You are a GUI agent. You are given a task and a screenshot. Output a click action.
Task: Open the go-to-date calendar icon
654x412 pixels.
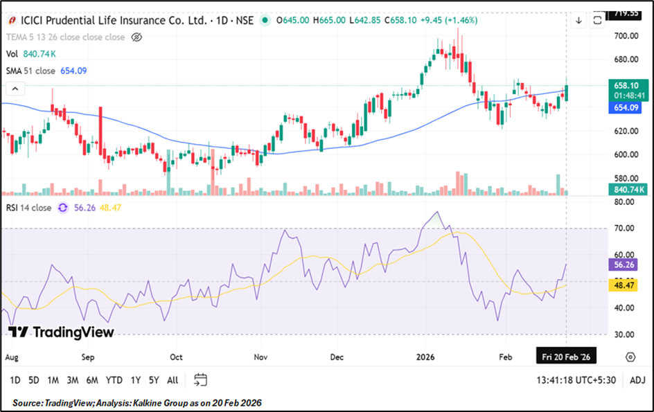[x=200, y=379]
